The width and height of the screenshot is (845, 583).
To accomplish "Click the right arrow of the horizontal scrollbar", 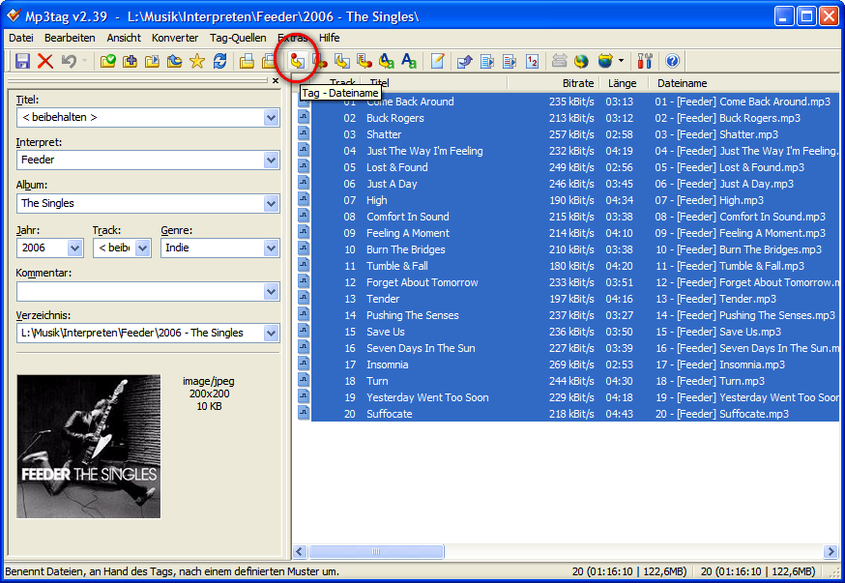I will tap(830, 552).
